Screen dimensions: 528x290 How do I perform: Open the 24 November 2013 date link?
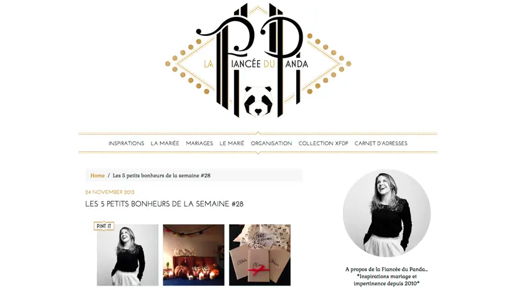point(110,192)
